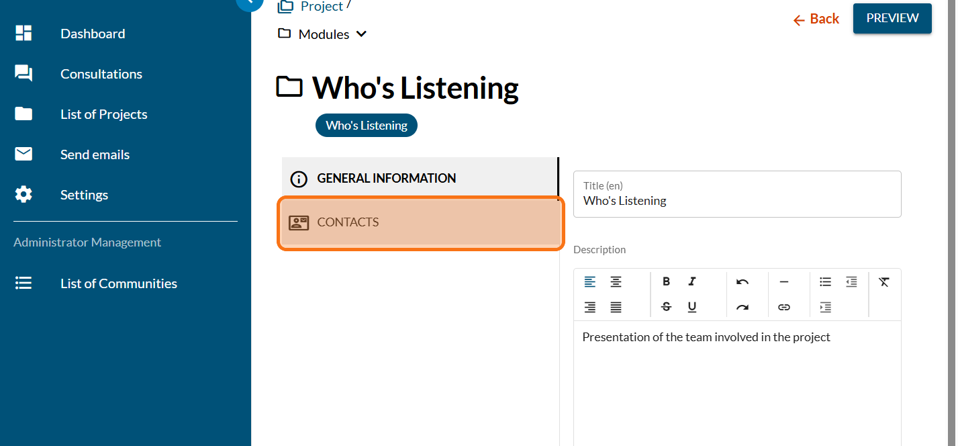The image size is (958, 446).
Task: Click the Title (en) input field
Action: click(x=736, y=201)
